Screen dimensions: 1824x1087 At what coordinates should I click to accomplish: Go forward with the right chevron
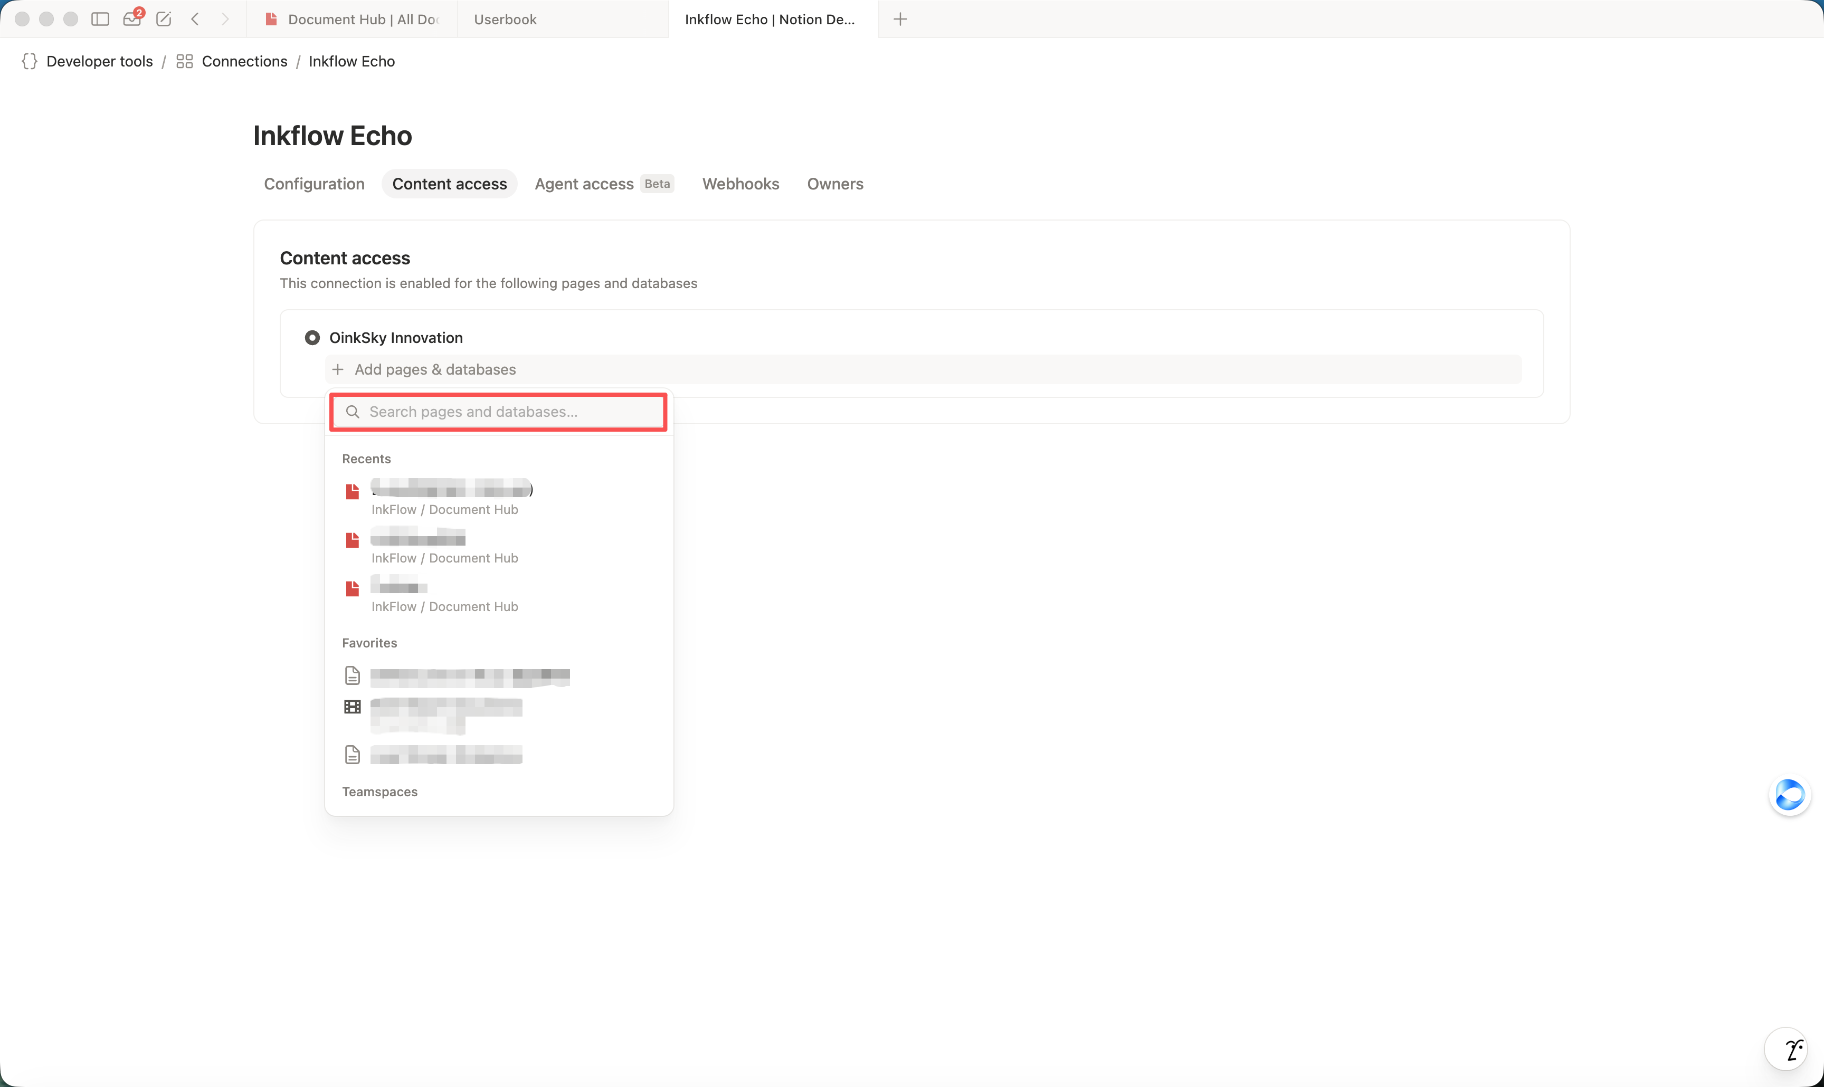click(225, 19)
